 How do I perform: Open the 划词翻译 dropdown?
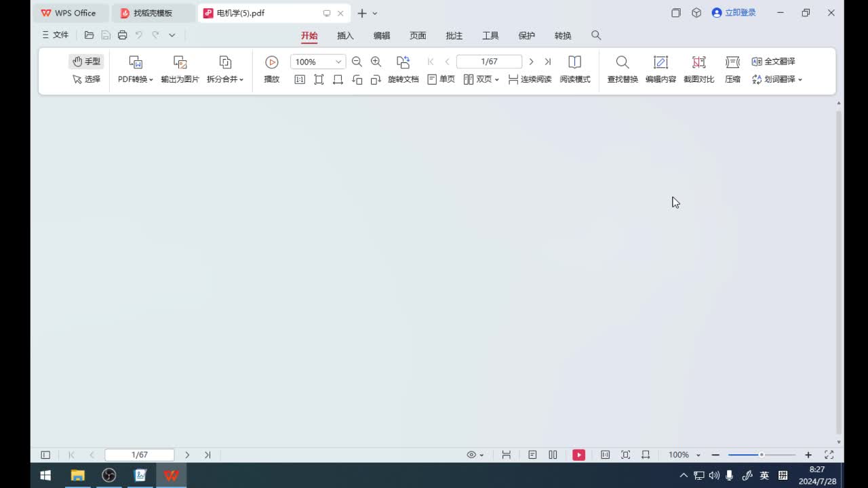(x=777, y=79)
